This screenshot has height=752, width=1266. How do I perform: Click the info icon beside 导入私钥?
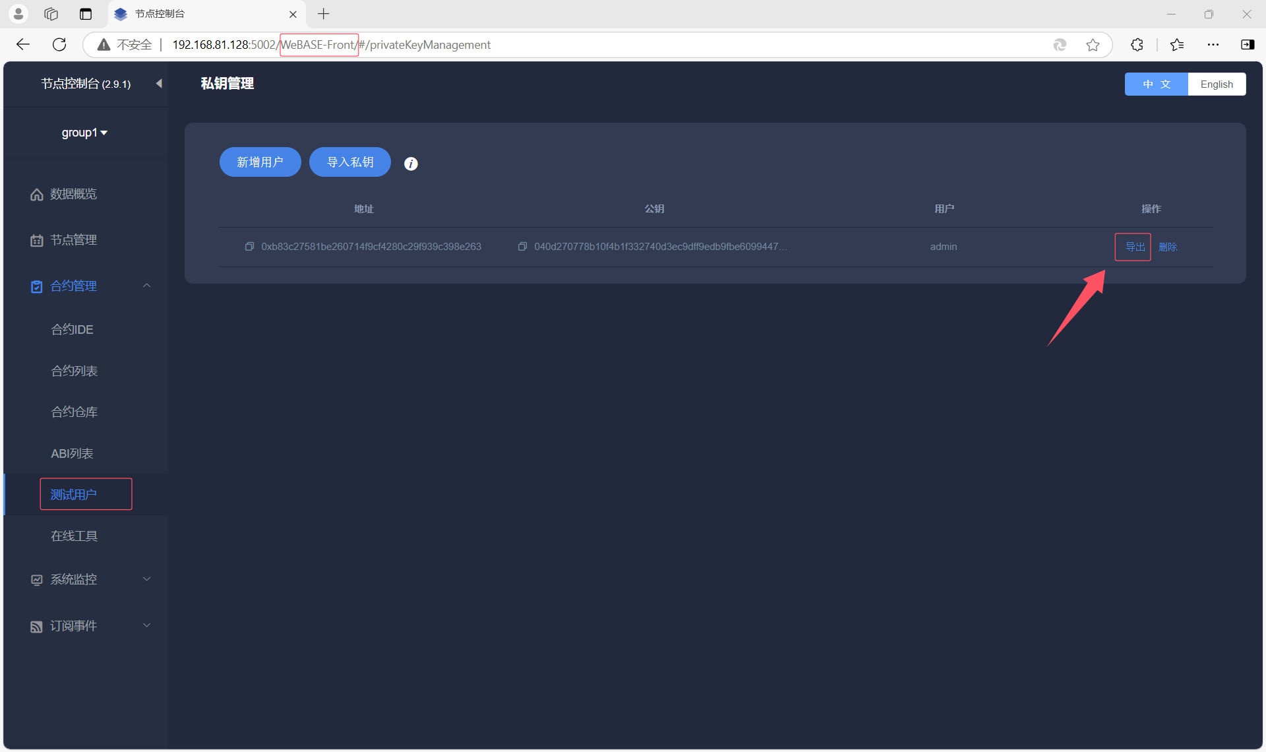411,164
